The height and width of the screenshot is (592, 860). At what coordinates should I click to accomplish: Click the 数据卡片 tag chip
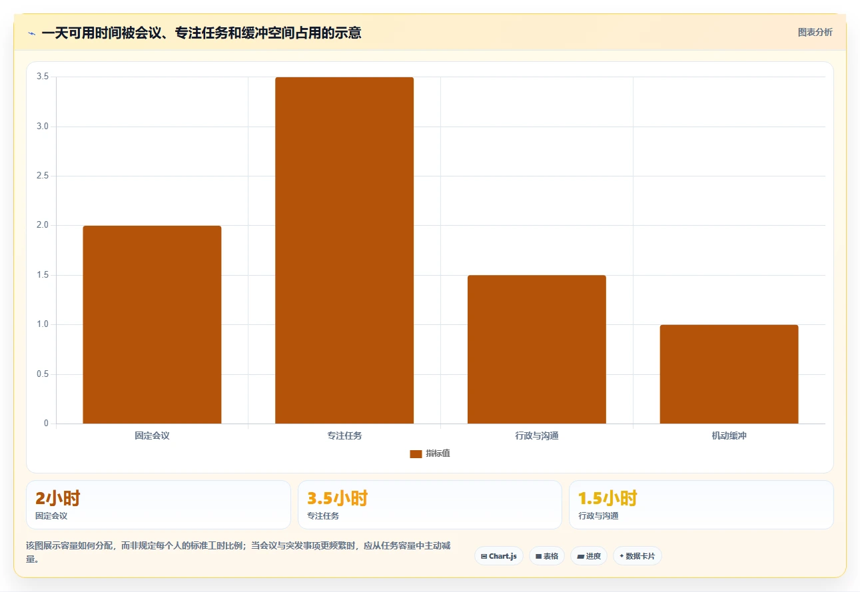click(x=638, y=556)
